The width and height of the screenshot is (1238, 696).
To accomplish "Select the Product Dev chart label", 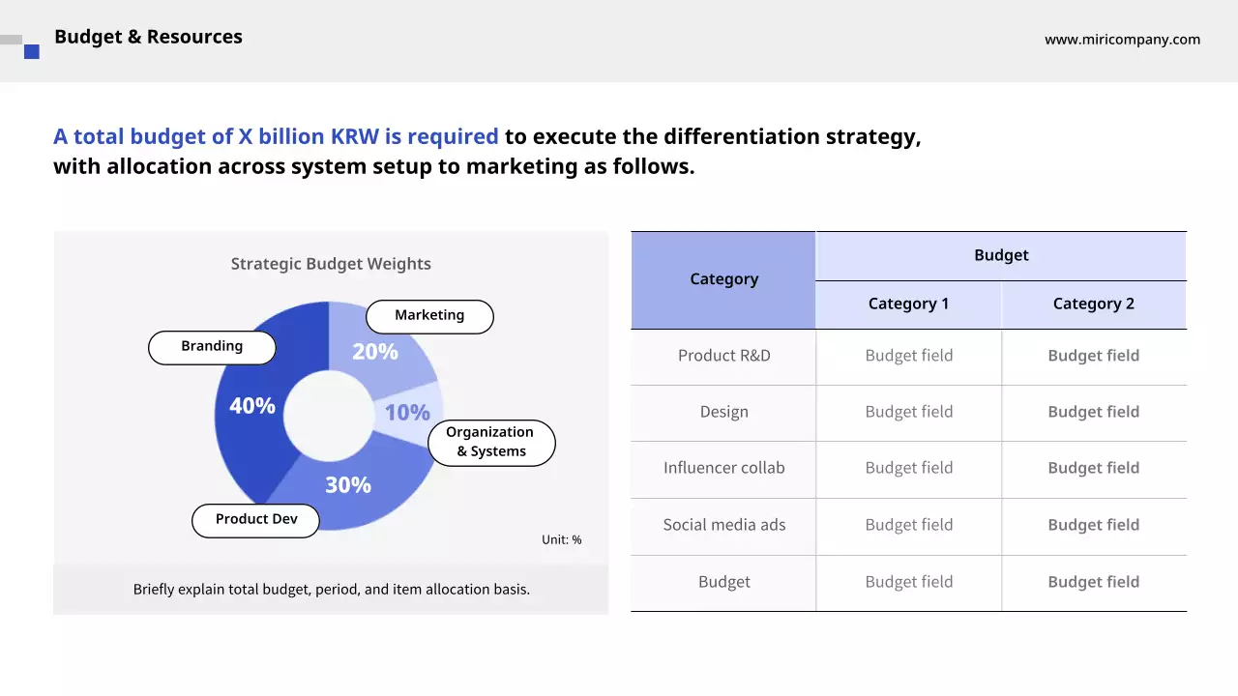I will tap(255, 520).
